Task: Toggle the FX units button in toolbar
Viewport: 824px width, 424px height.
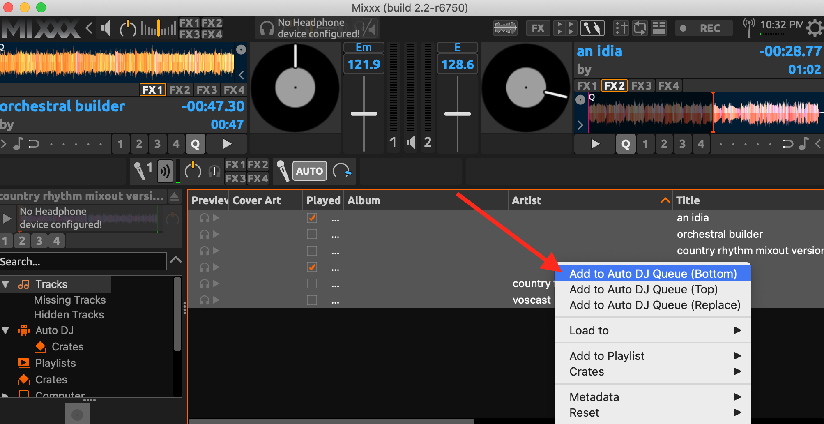Action: click(x=538, y=28)
